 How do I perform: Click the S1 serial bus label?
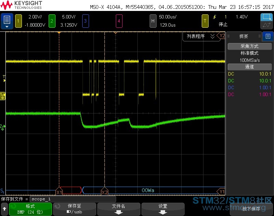(x=2, y=191)
